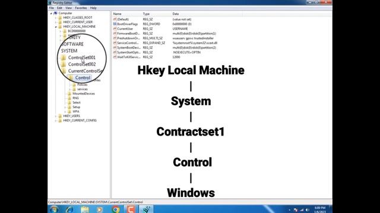This screenshot has height=213, width=380.
Task: Select the Setup key label
Action: (x=77, y=107)
